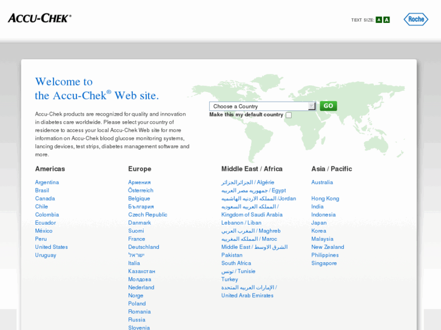Click the Roche hexagon logo
Image resolution: width=441 pixels, height=330 pixels.
(x=416, y=19)
